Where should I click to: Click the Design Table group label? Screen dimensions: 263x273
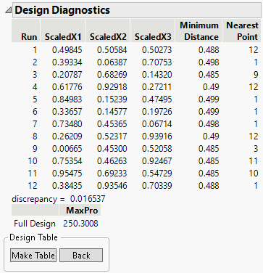point(33,237)
